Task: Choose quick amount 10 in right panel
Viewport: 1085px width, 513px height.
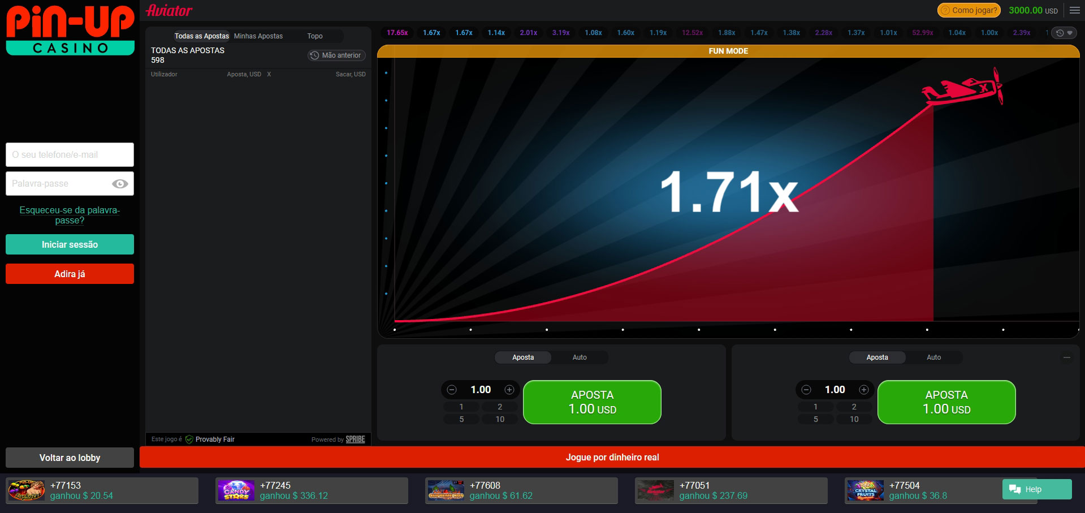Action: click(854, 419)
